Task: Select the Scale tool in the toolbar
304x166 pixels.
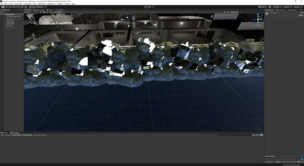Action: coord(14,7)
